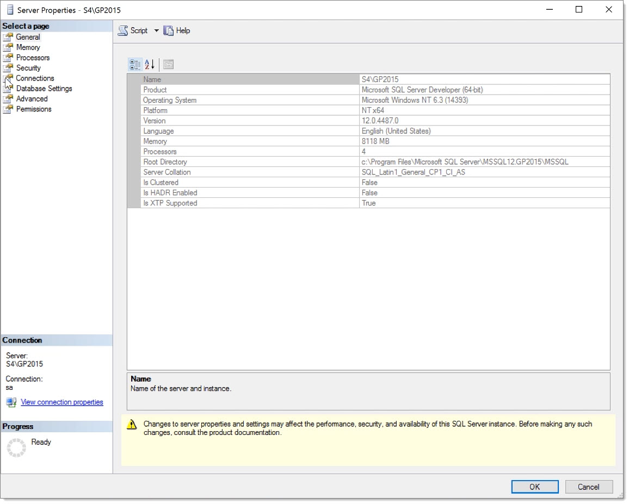Viewport: 629px width, 504px height.
Task: Open the General page
Action: point(28,37)
